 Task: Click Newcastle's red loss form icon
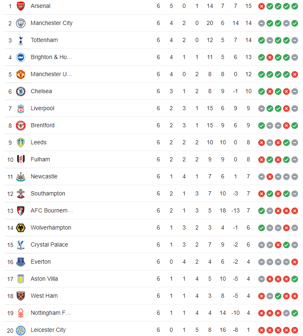pos(270,177)
